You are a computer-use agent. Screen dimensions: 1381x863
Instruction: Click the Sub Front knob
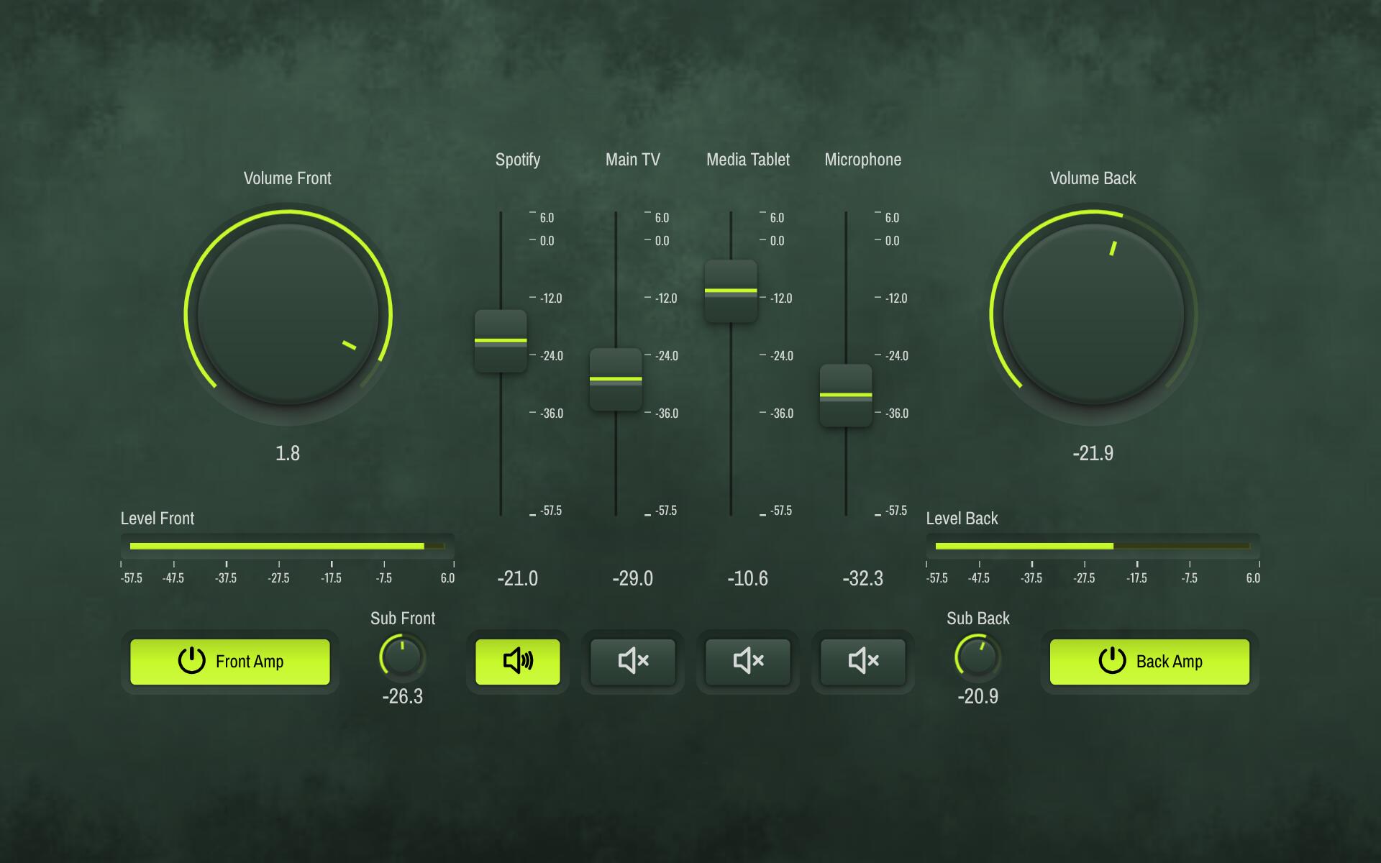click(x=402, y=657)
